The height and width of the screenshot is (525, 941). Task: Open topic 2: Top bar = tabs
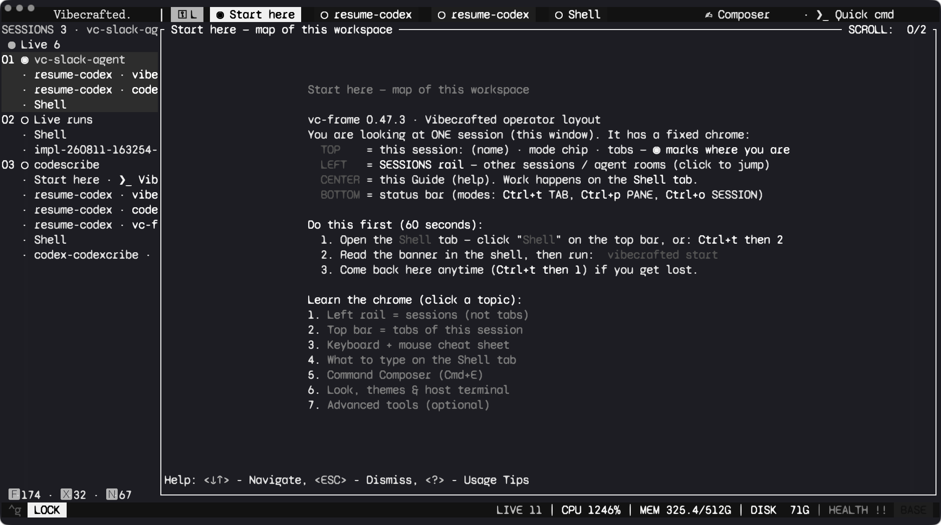click(425, 330)
